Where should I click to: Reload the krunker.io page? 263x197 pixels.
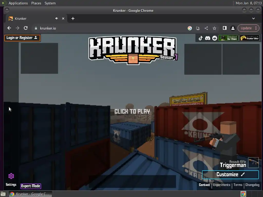pos(26,28)
